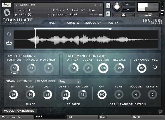
Task: Click the Tune knob
Action: [x=117, y=7]
